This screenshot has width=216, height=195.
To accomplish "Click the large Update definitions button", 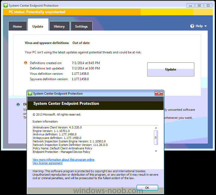I will (x=171, y=69).
